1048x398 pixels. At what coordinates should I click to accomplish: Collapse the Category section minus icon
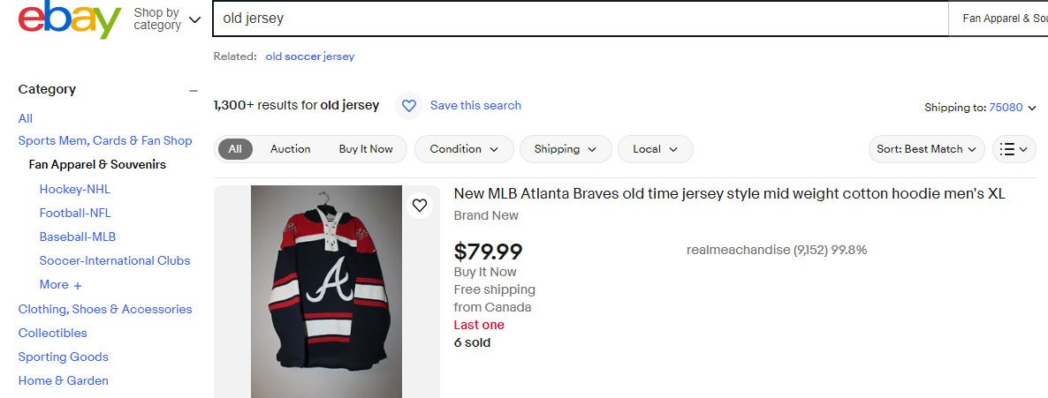(x=193, y=90)
